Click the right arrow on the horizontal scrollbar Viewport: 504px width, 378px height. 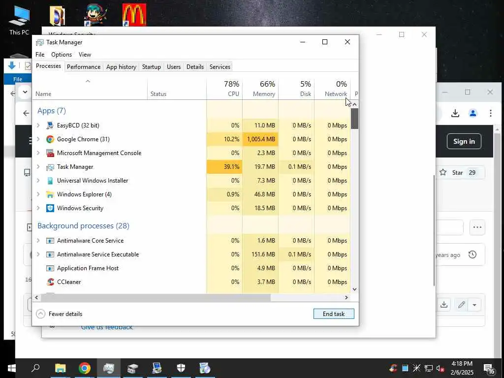(x=346, y=298)
